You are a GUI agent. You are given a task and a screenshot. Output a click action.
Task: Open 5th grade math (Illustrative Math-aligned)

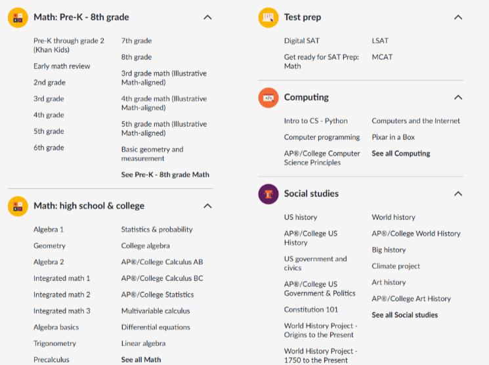click(164, 129)
